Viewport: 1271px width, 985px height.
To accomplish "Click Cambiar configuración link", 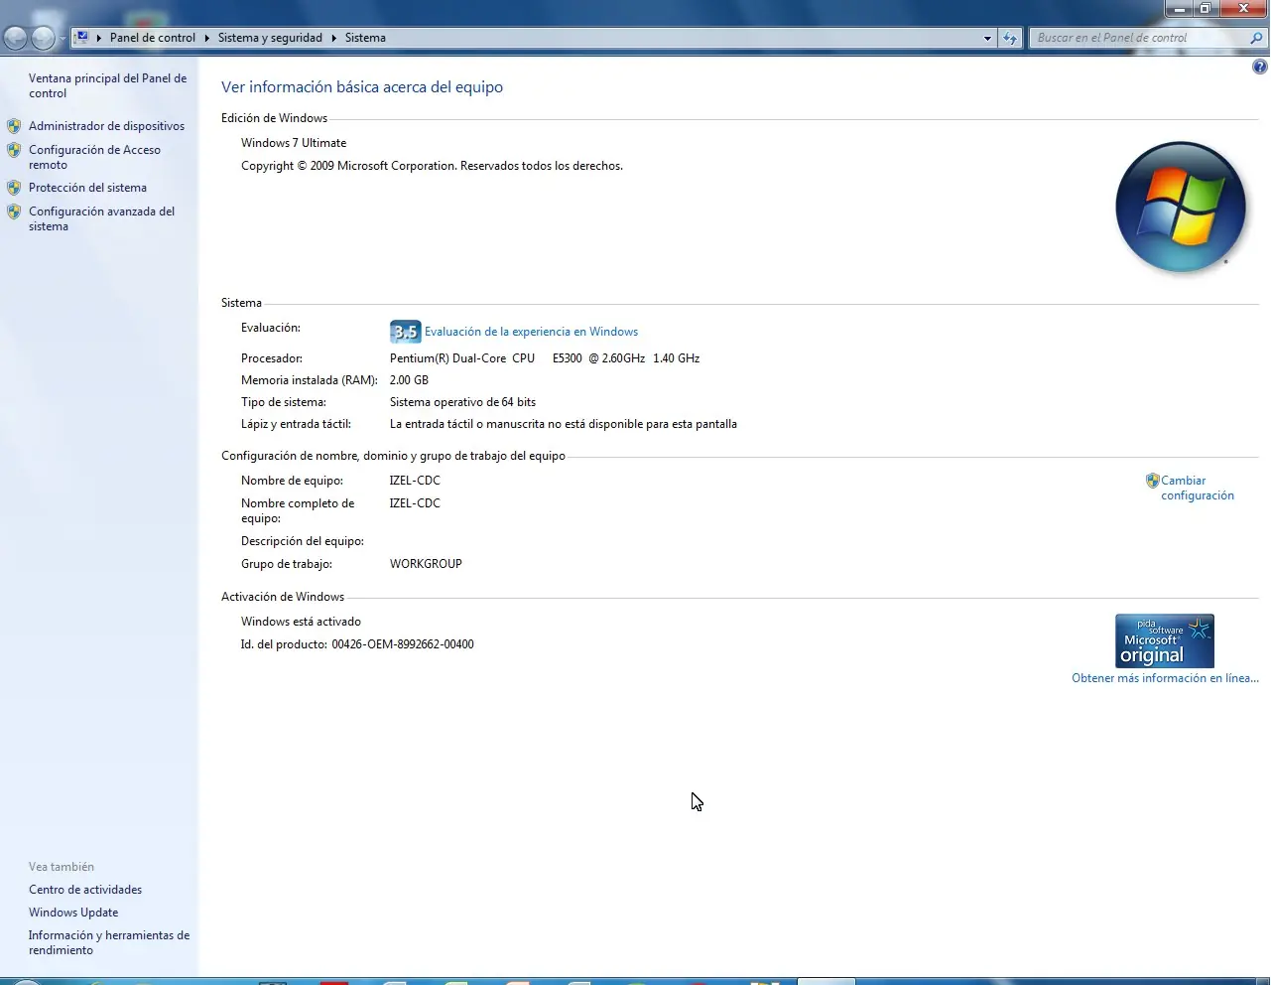I will click(x=1198, y=488).
